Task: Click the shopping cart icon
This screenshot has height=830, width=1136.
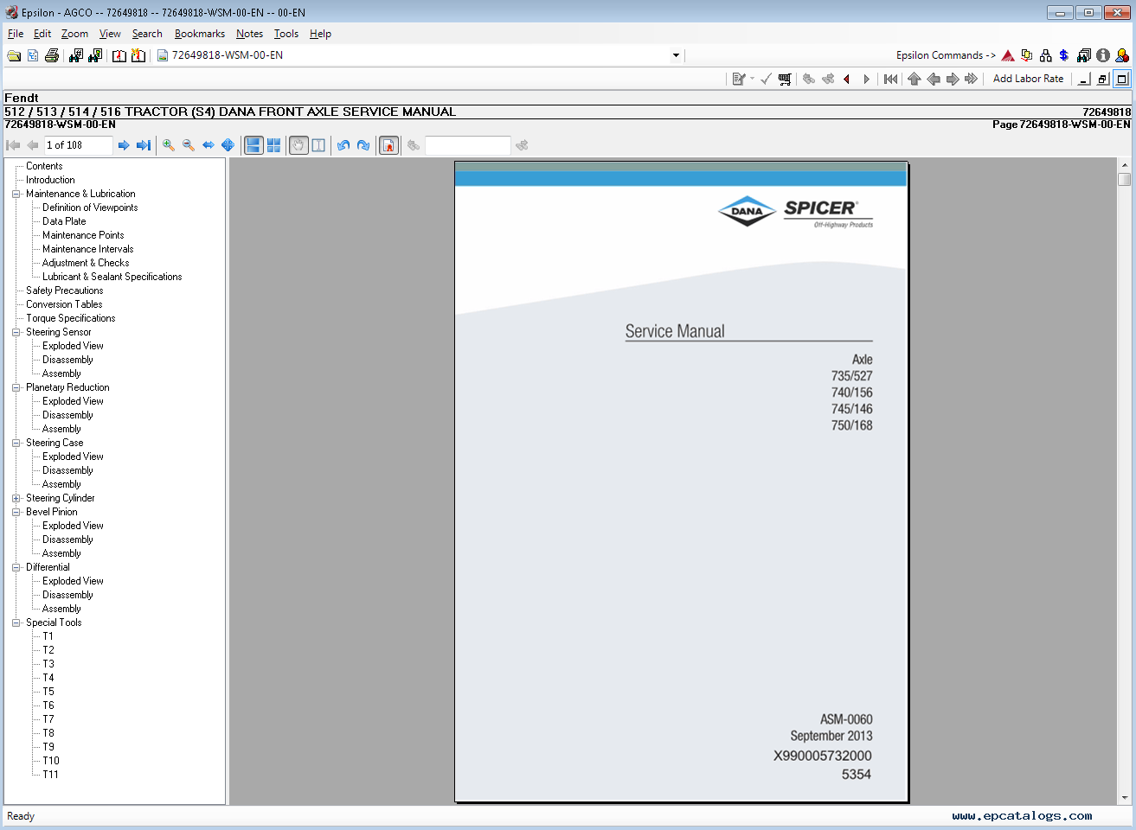Action: point(785,79)
